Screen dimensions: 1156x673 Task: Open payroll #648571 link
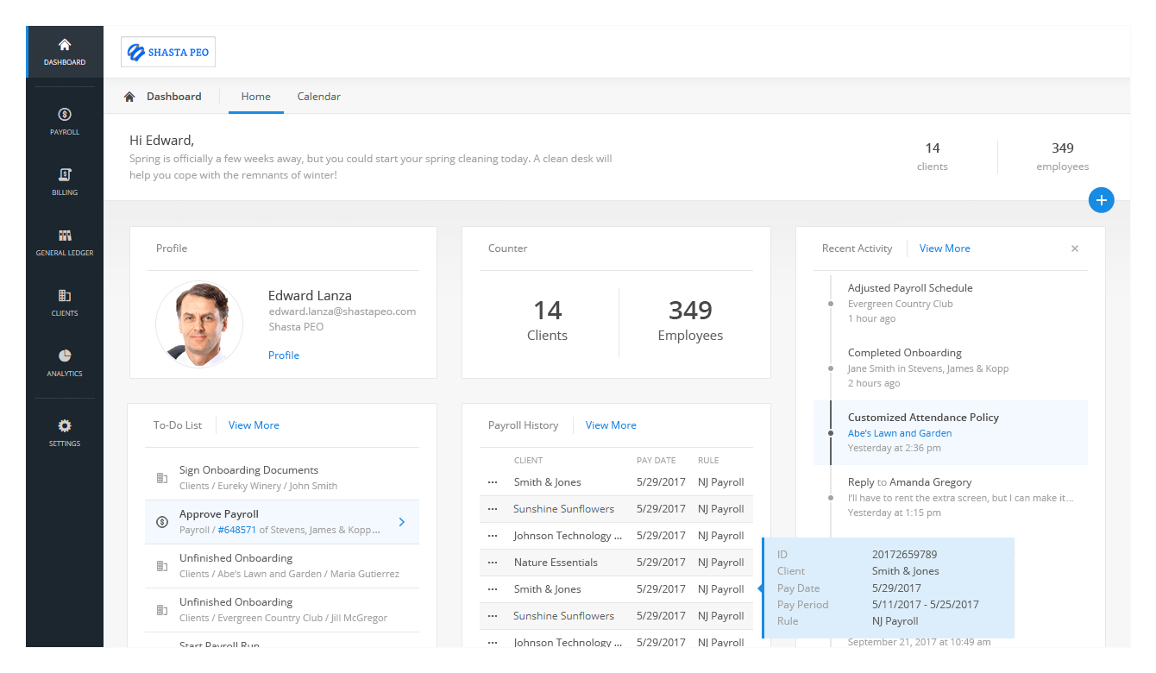(236, 530)
